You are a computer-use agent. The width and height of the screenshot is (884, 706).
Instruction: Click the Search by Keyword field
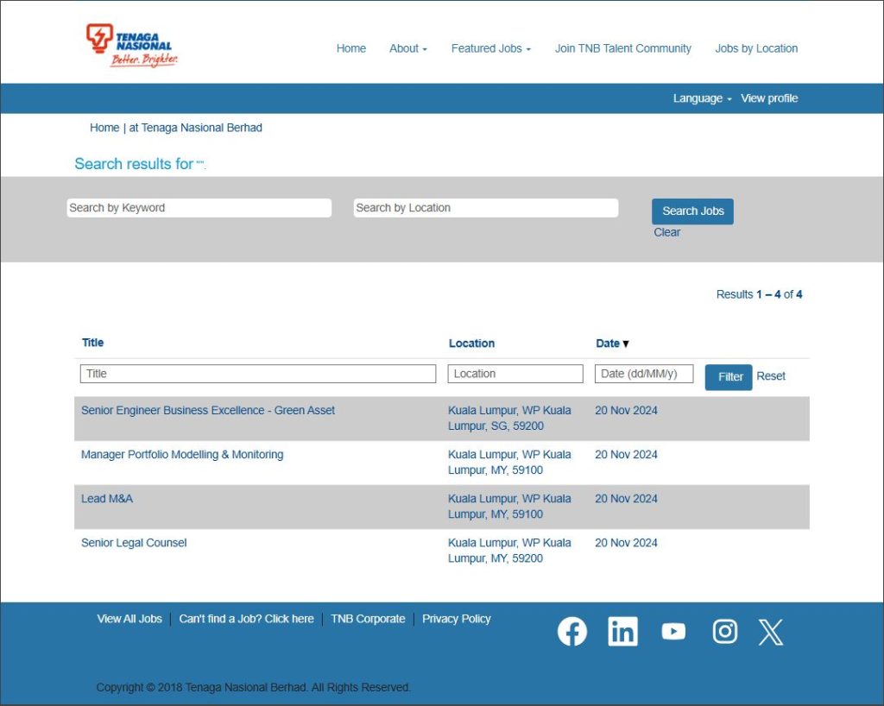(199, 208)
